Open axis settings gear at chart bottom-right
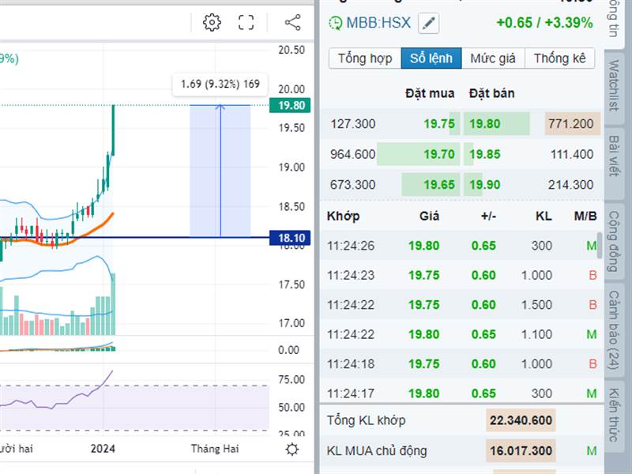 click(x=292, y=449)
